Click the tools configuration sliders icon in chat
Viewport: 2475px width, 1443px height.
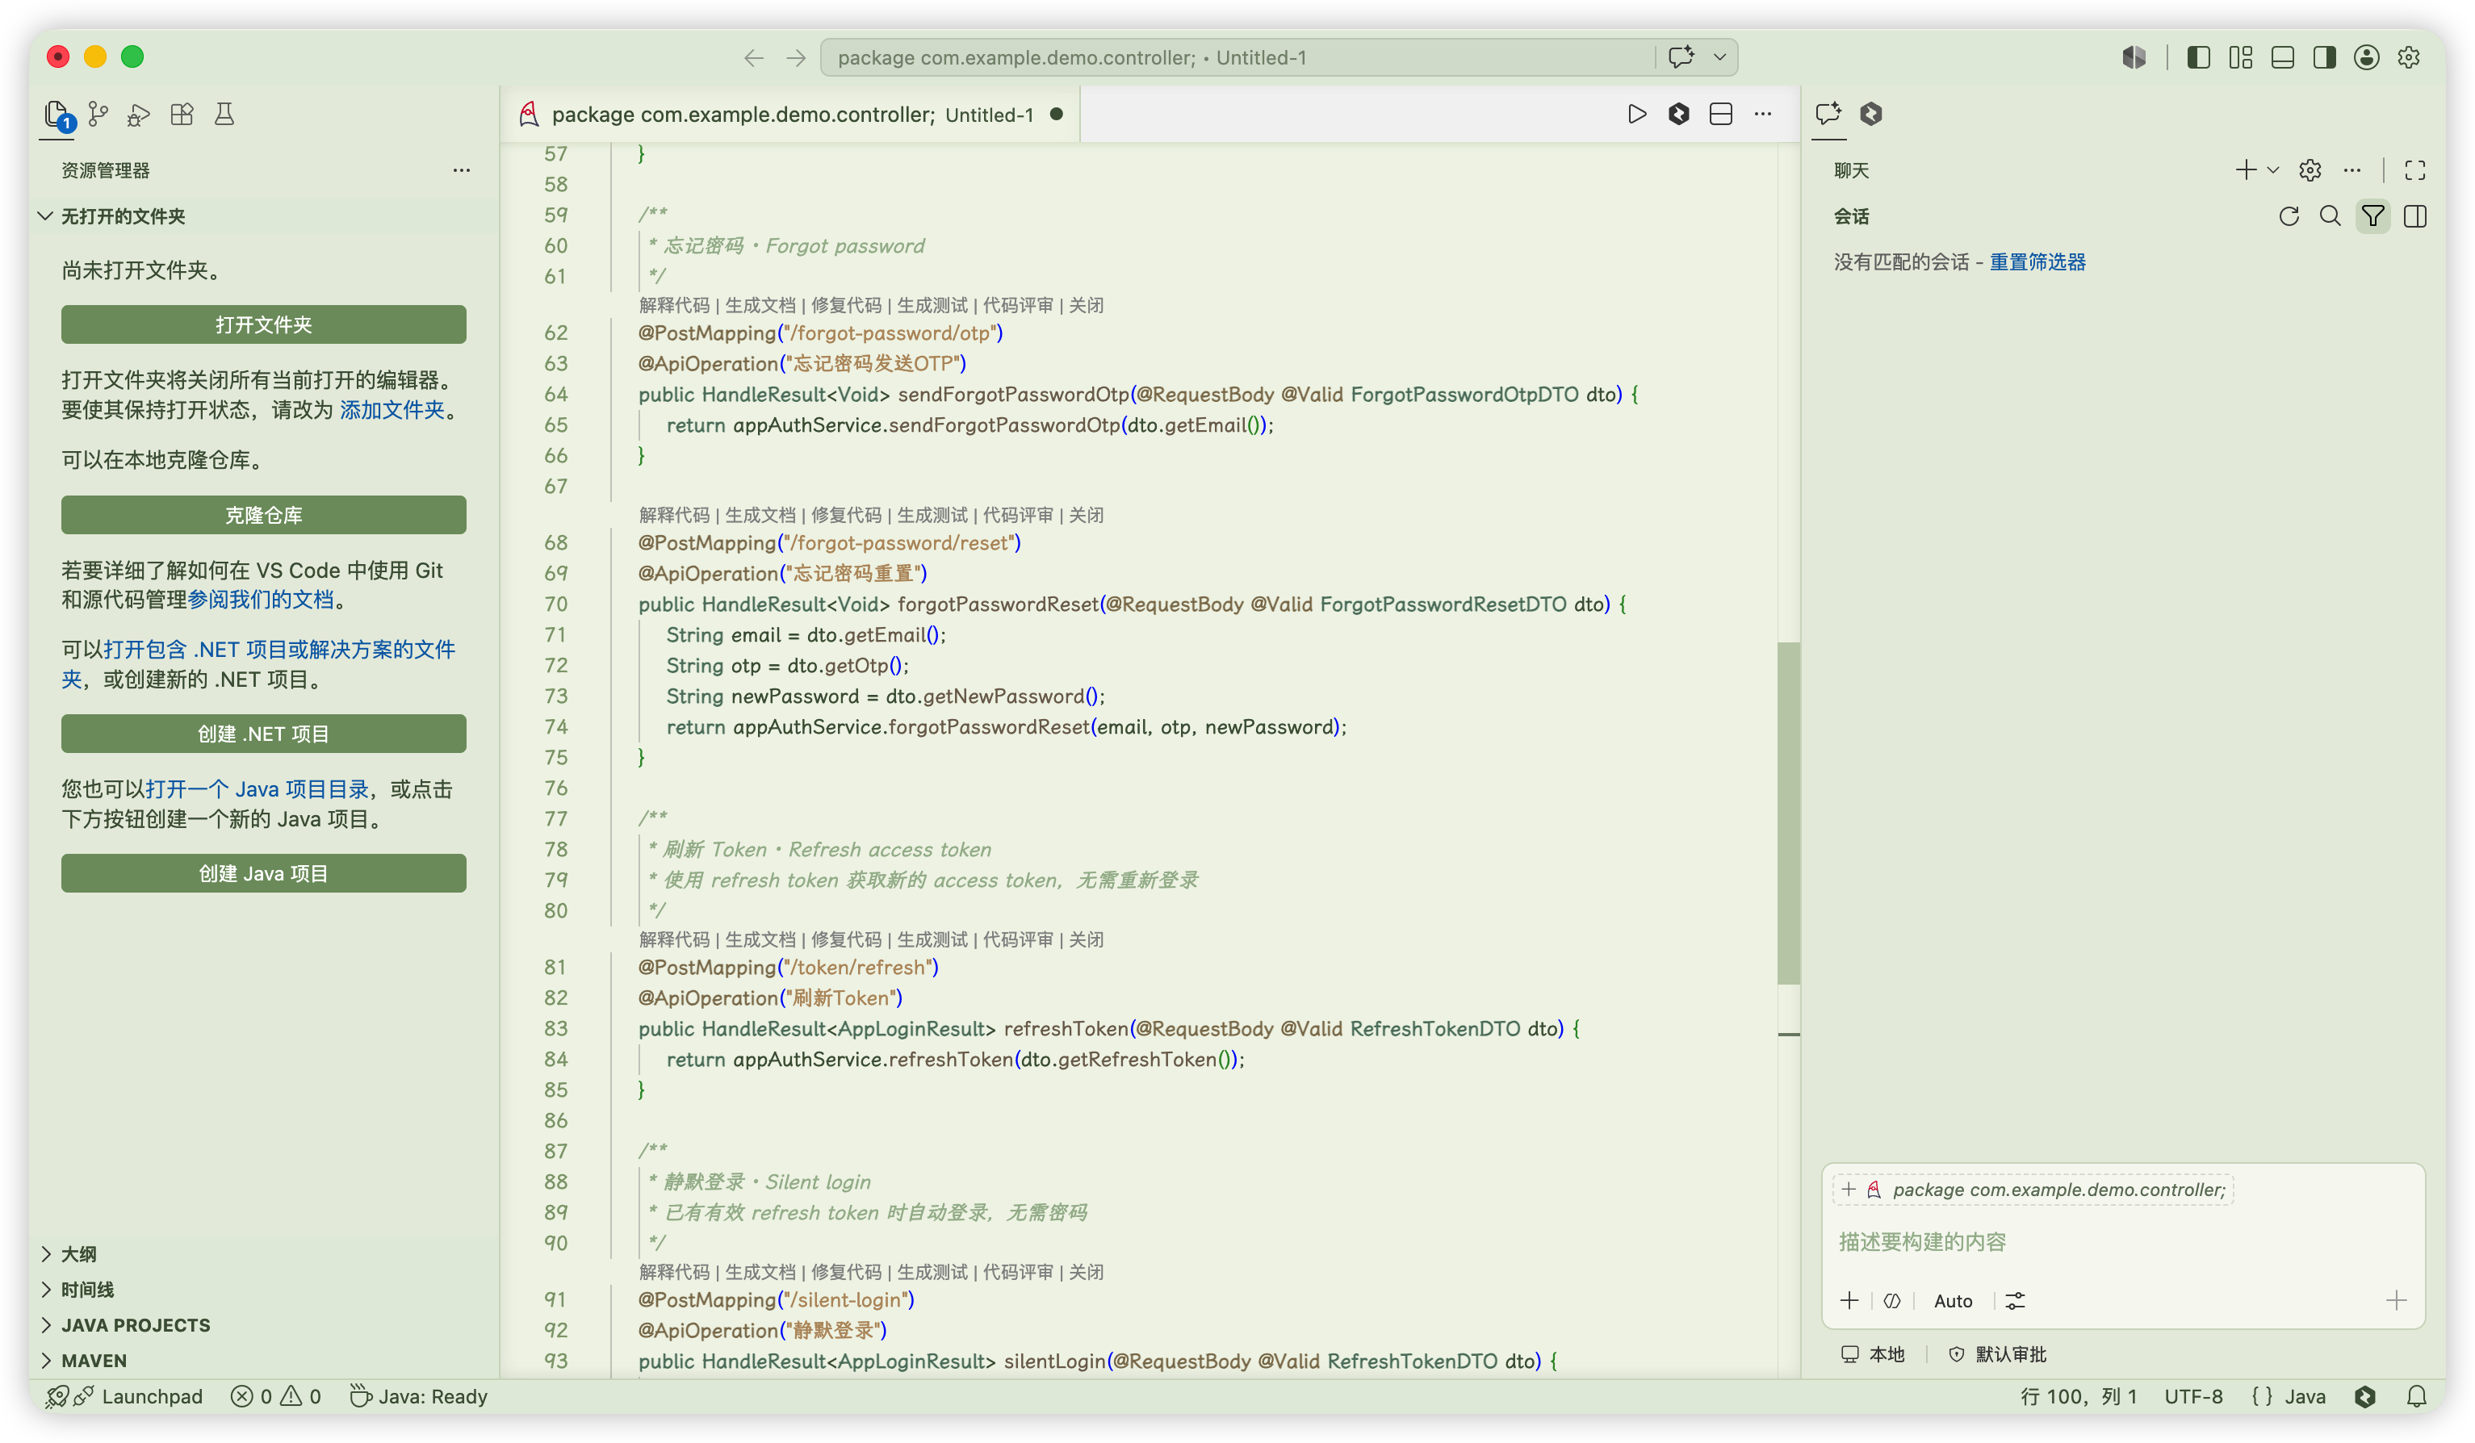tap(2016, 1301)
